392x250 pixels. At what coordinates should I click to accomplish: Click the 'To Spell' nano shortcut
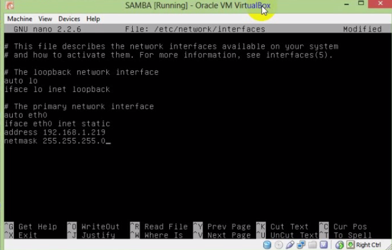pyautogui.click(x=346, y=235)
